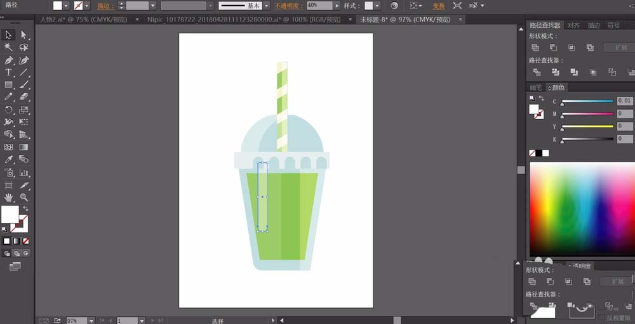The height and width of the screenshot is (324, 635).
Task: Reset default fill and stroke in toolbox
Action: pos(4,230)
